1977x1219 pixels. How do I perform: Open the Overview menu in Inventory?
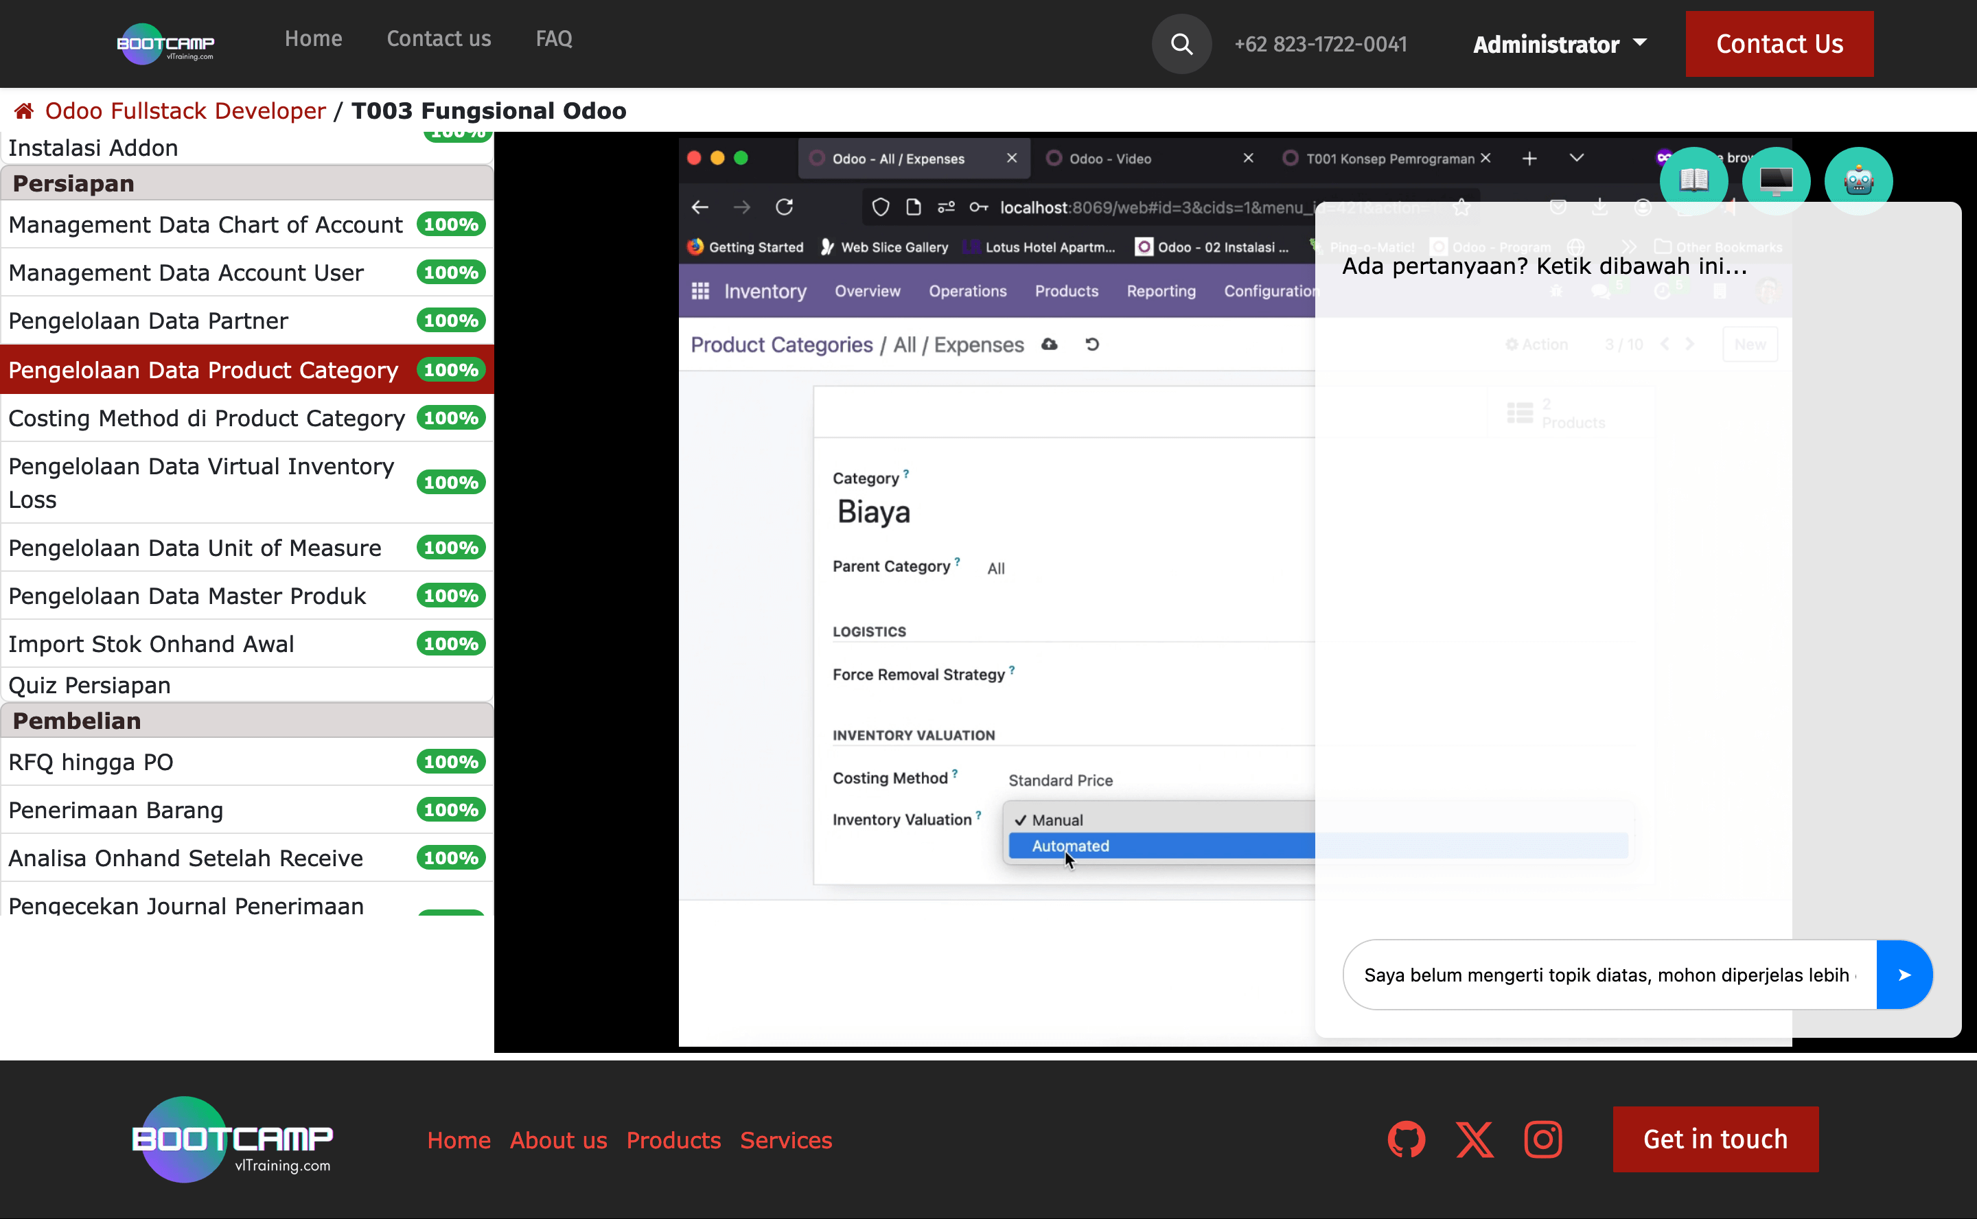(868, 291)
